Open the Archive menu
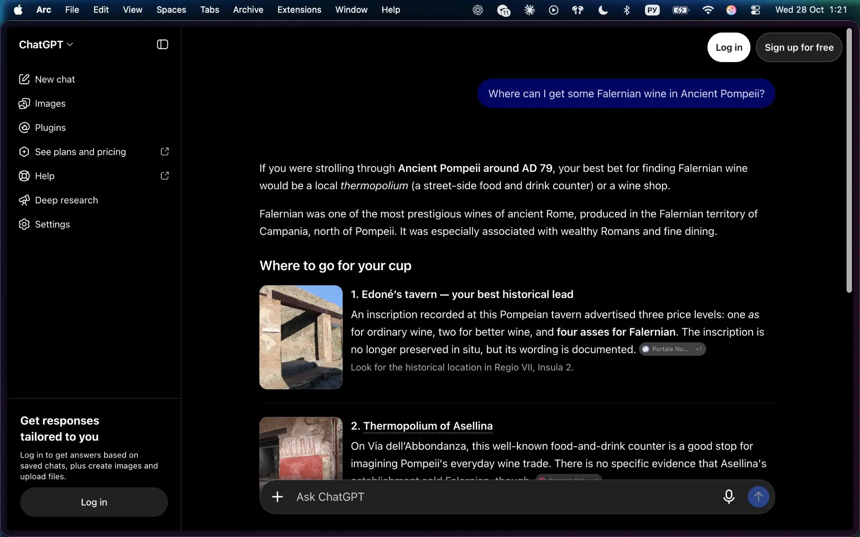 point(248,10)
